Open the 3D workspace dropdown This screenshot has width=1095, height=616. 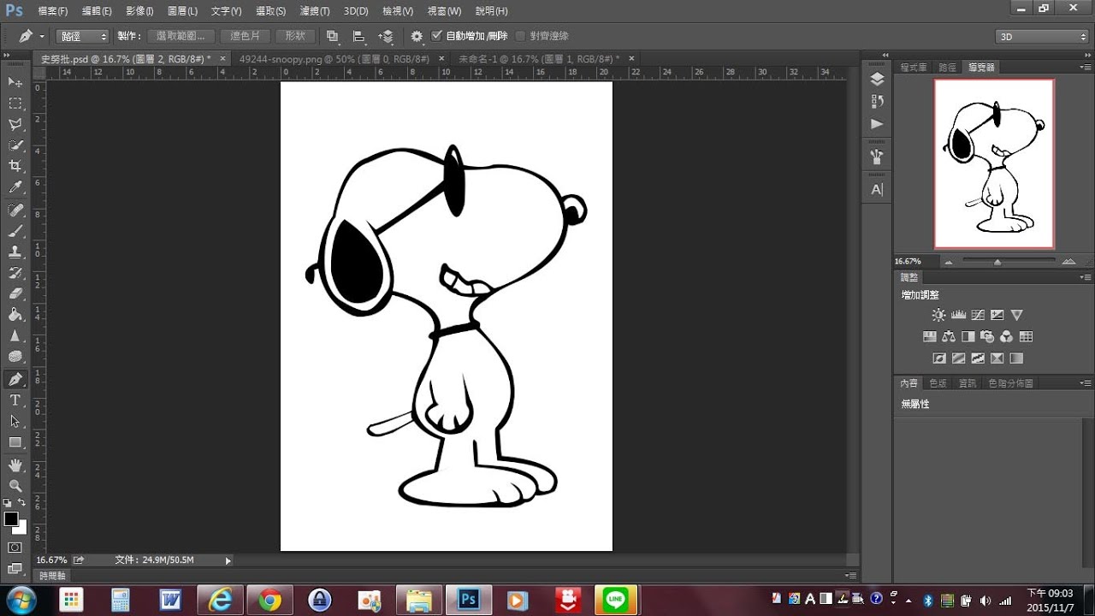(x=1042, y=37)
